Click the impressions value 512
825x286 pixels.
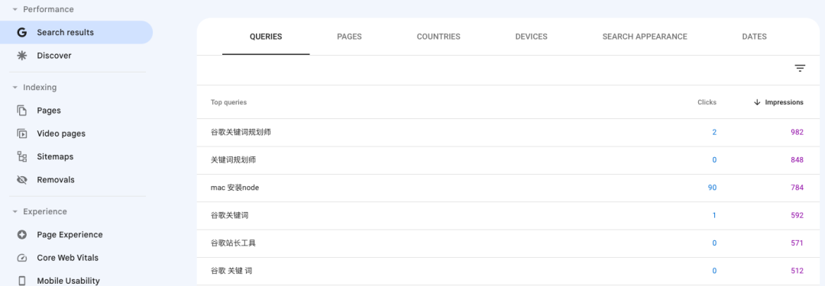(797, 272)
